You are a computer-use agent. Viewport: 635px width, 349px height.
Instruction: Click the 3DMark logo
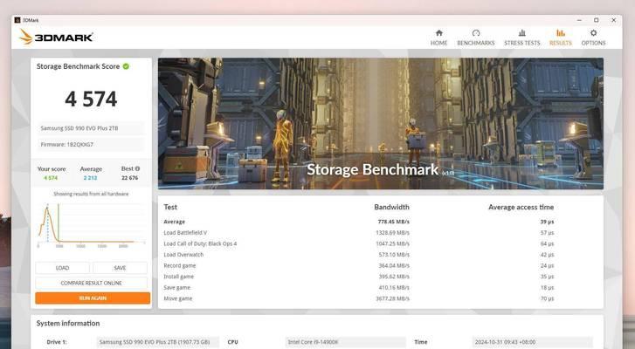click(56, 38)
